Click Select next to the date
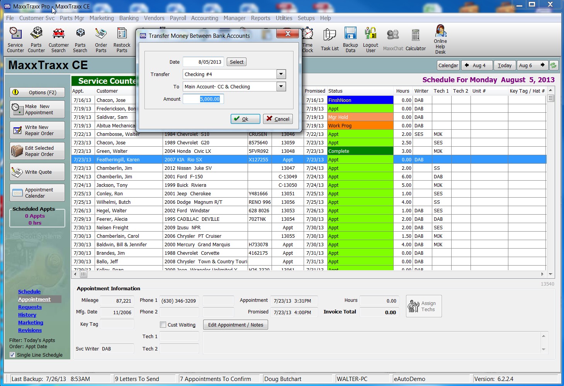The image size is (564, 386). 236,62
